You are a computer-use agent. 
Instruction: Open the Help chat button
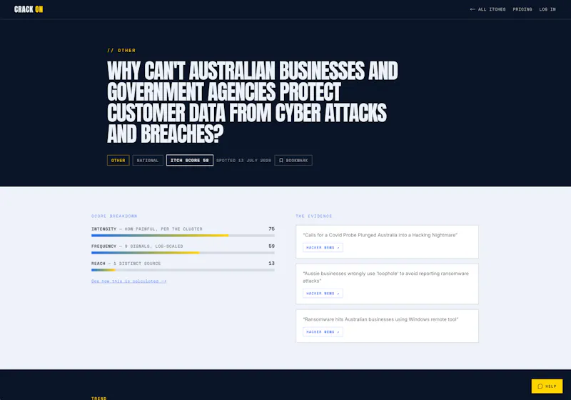click(547, 386)
